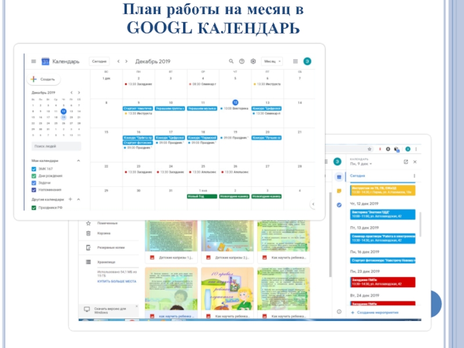This screenshot has width=464, height=348.
Task: Click the Создать button
Action: 43,79
